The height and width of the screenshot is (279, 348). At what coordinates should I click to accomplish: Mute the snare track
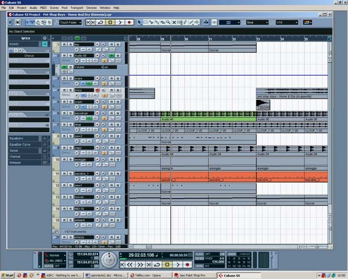[x=64, y=78]
